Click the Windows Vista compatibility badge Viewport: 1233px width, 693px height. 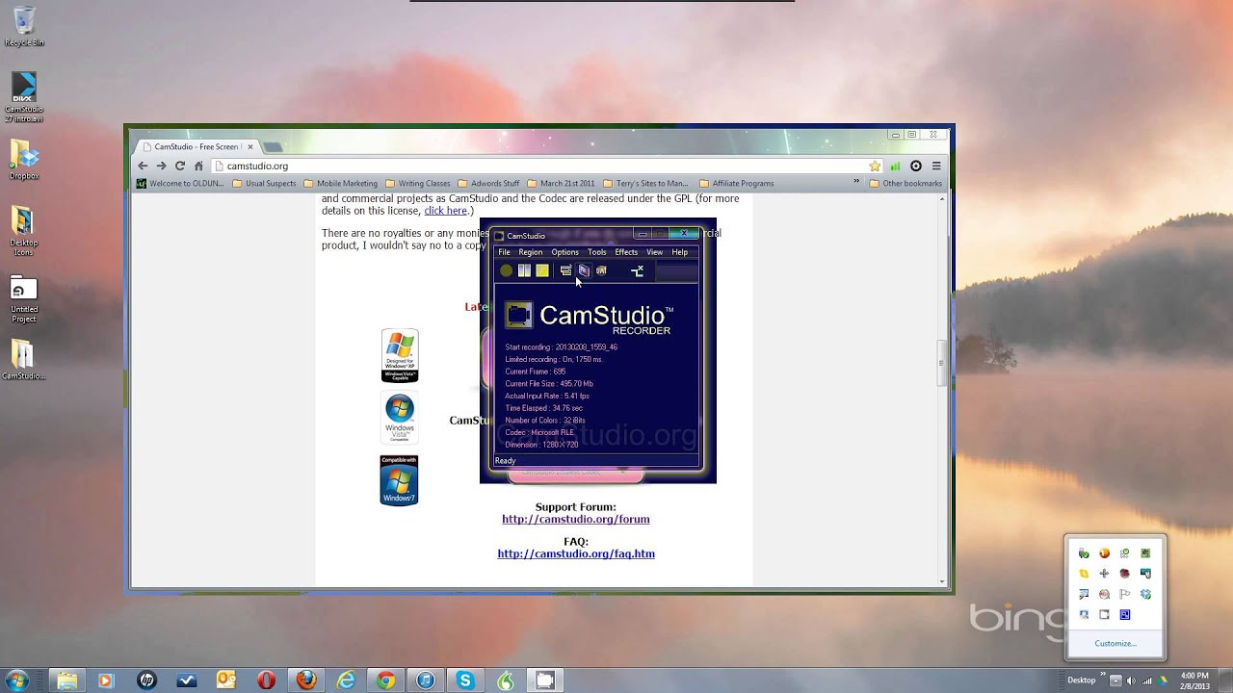pos(400,418)
